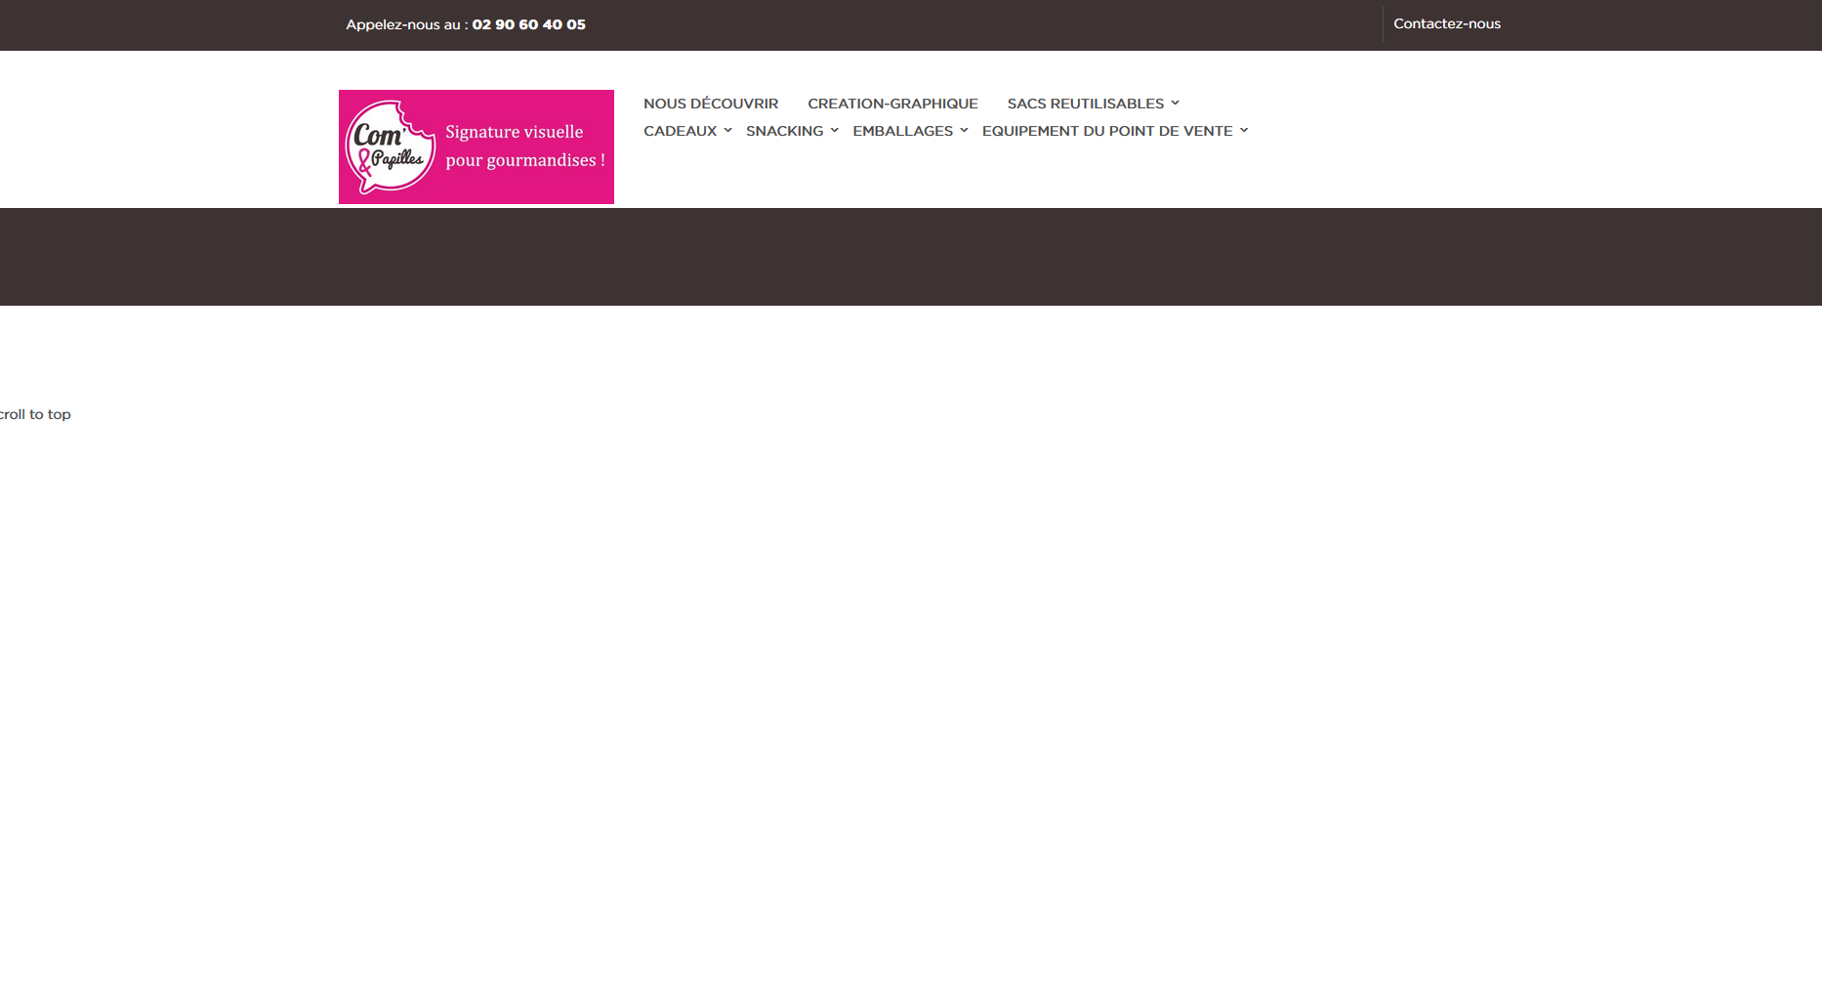Open the CADEAUX menu
The width and height of the screenshot is (1822, 1002).
coord(680,131)
